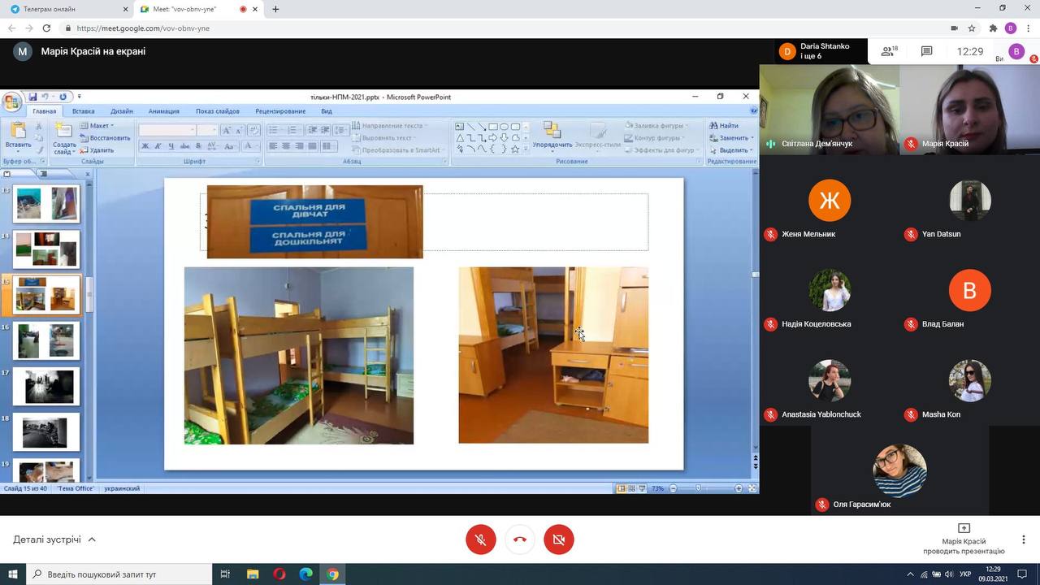Switch to the Телеграм онлайн tab

pyautogui.click(x=65, y=9)
